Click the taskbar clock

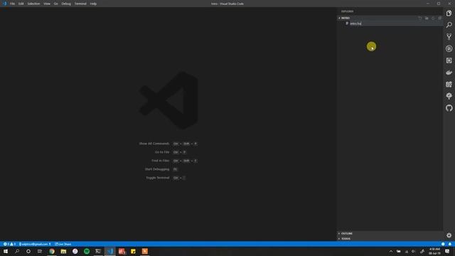[434, 251]
